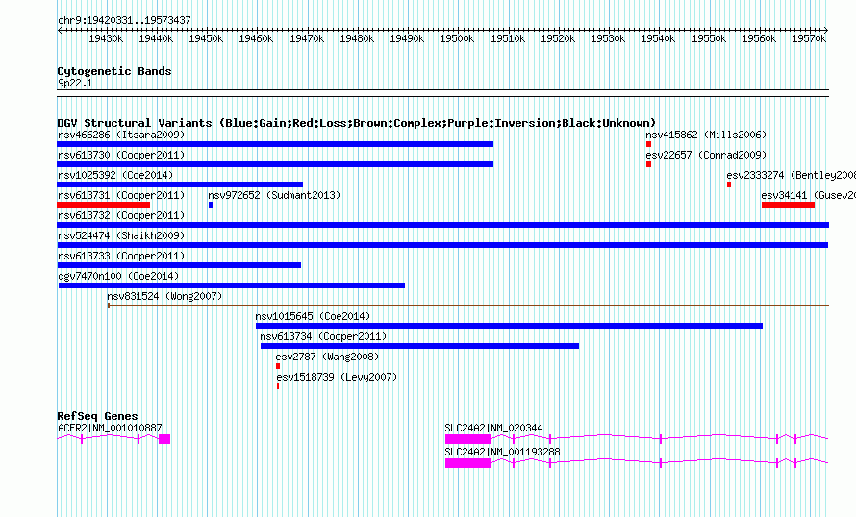The image size is (856, 517).
Task: Open the nsv524474 (Shaikh2009) label
Action: [121, 235]
